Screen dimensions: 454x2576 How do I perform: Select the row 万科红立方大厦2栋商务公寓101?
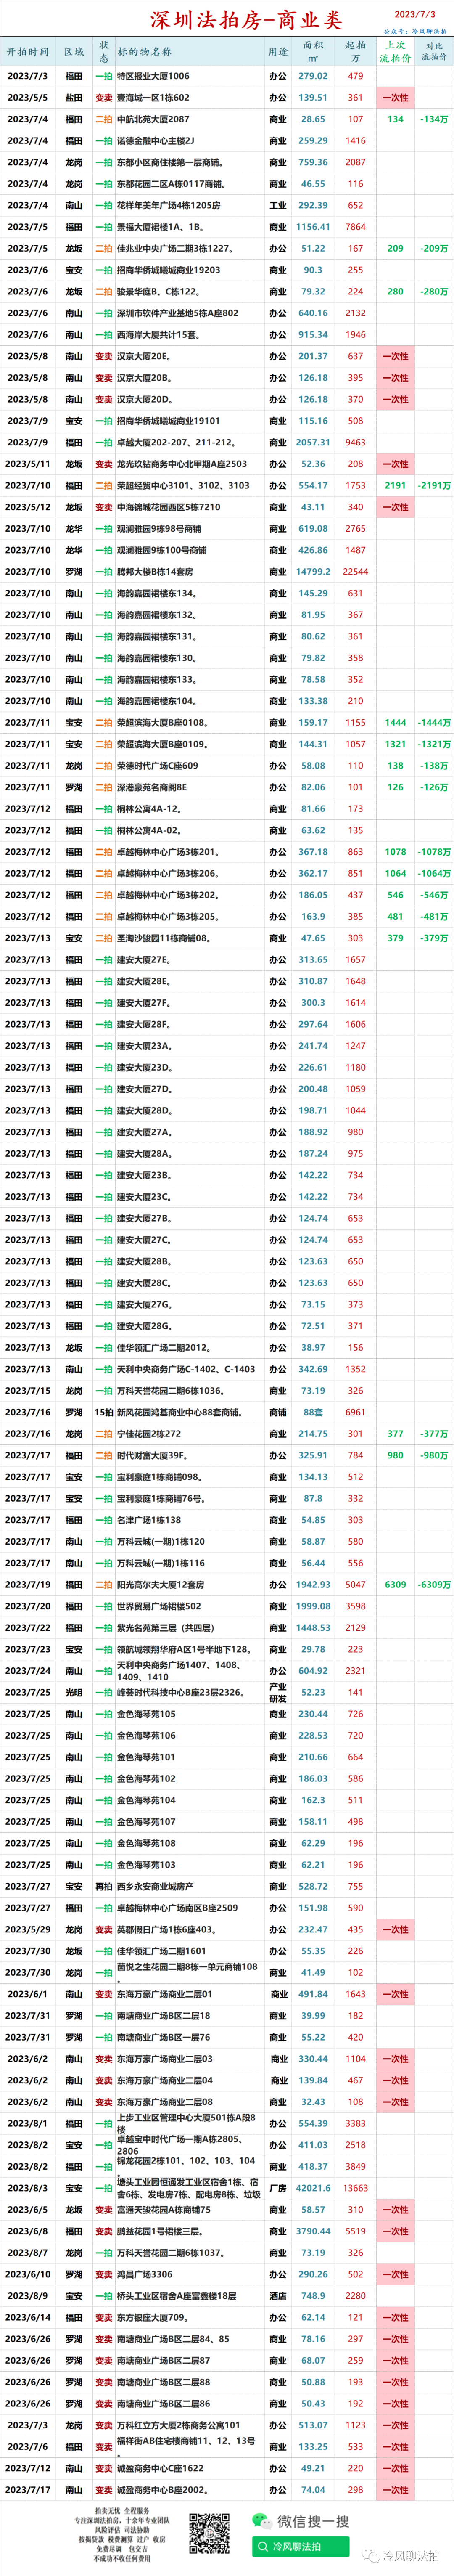[227, 2425]
